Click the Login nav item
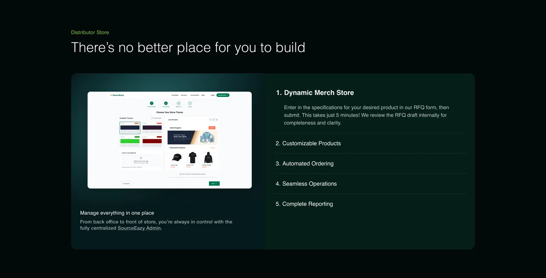 [213, 95]
